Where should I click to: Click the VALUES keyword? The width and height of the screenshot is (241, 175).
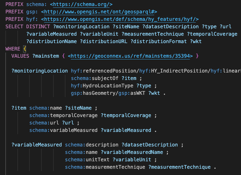point(20,56)
